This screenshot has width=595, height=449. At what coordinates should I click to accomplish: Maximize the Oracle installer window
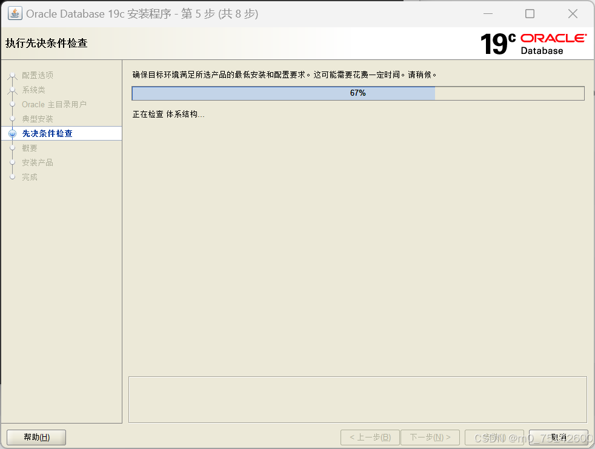pos(530,14)
